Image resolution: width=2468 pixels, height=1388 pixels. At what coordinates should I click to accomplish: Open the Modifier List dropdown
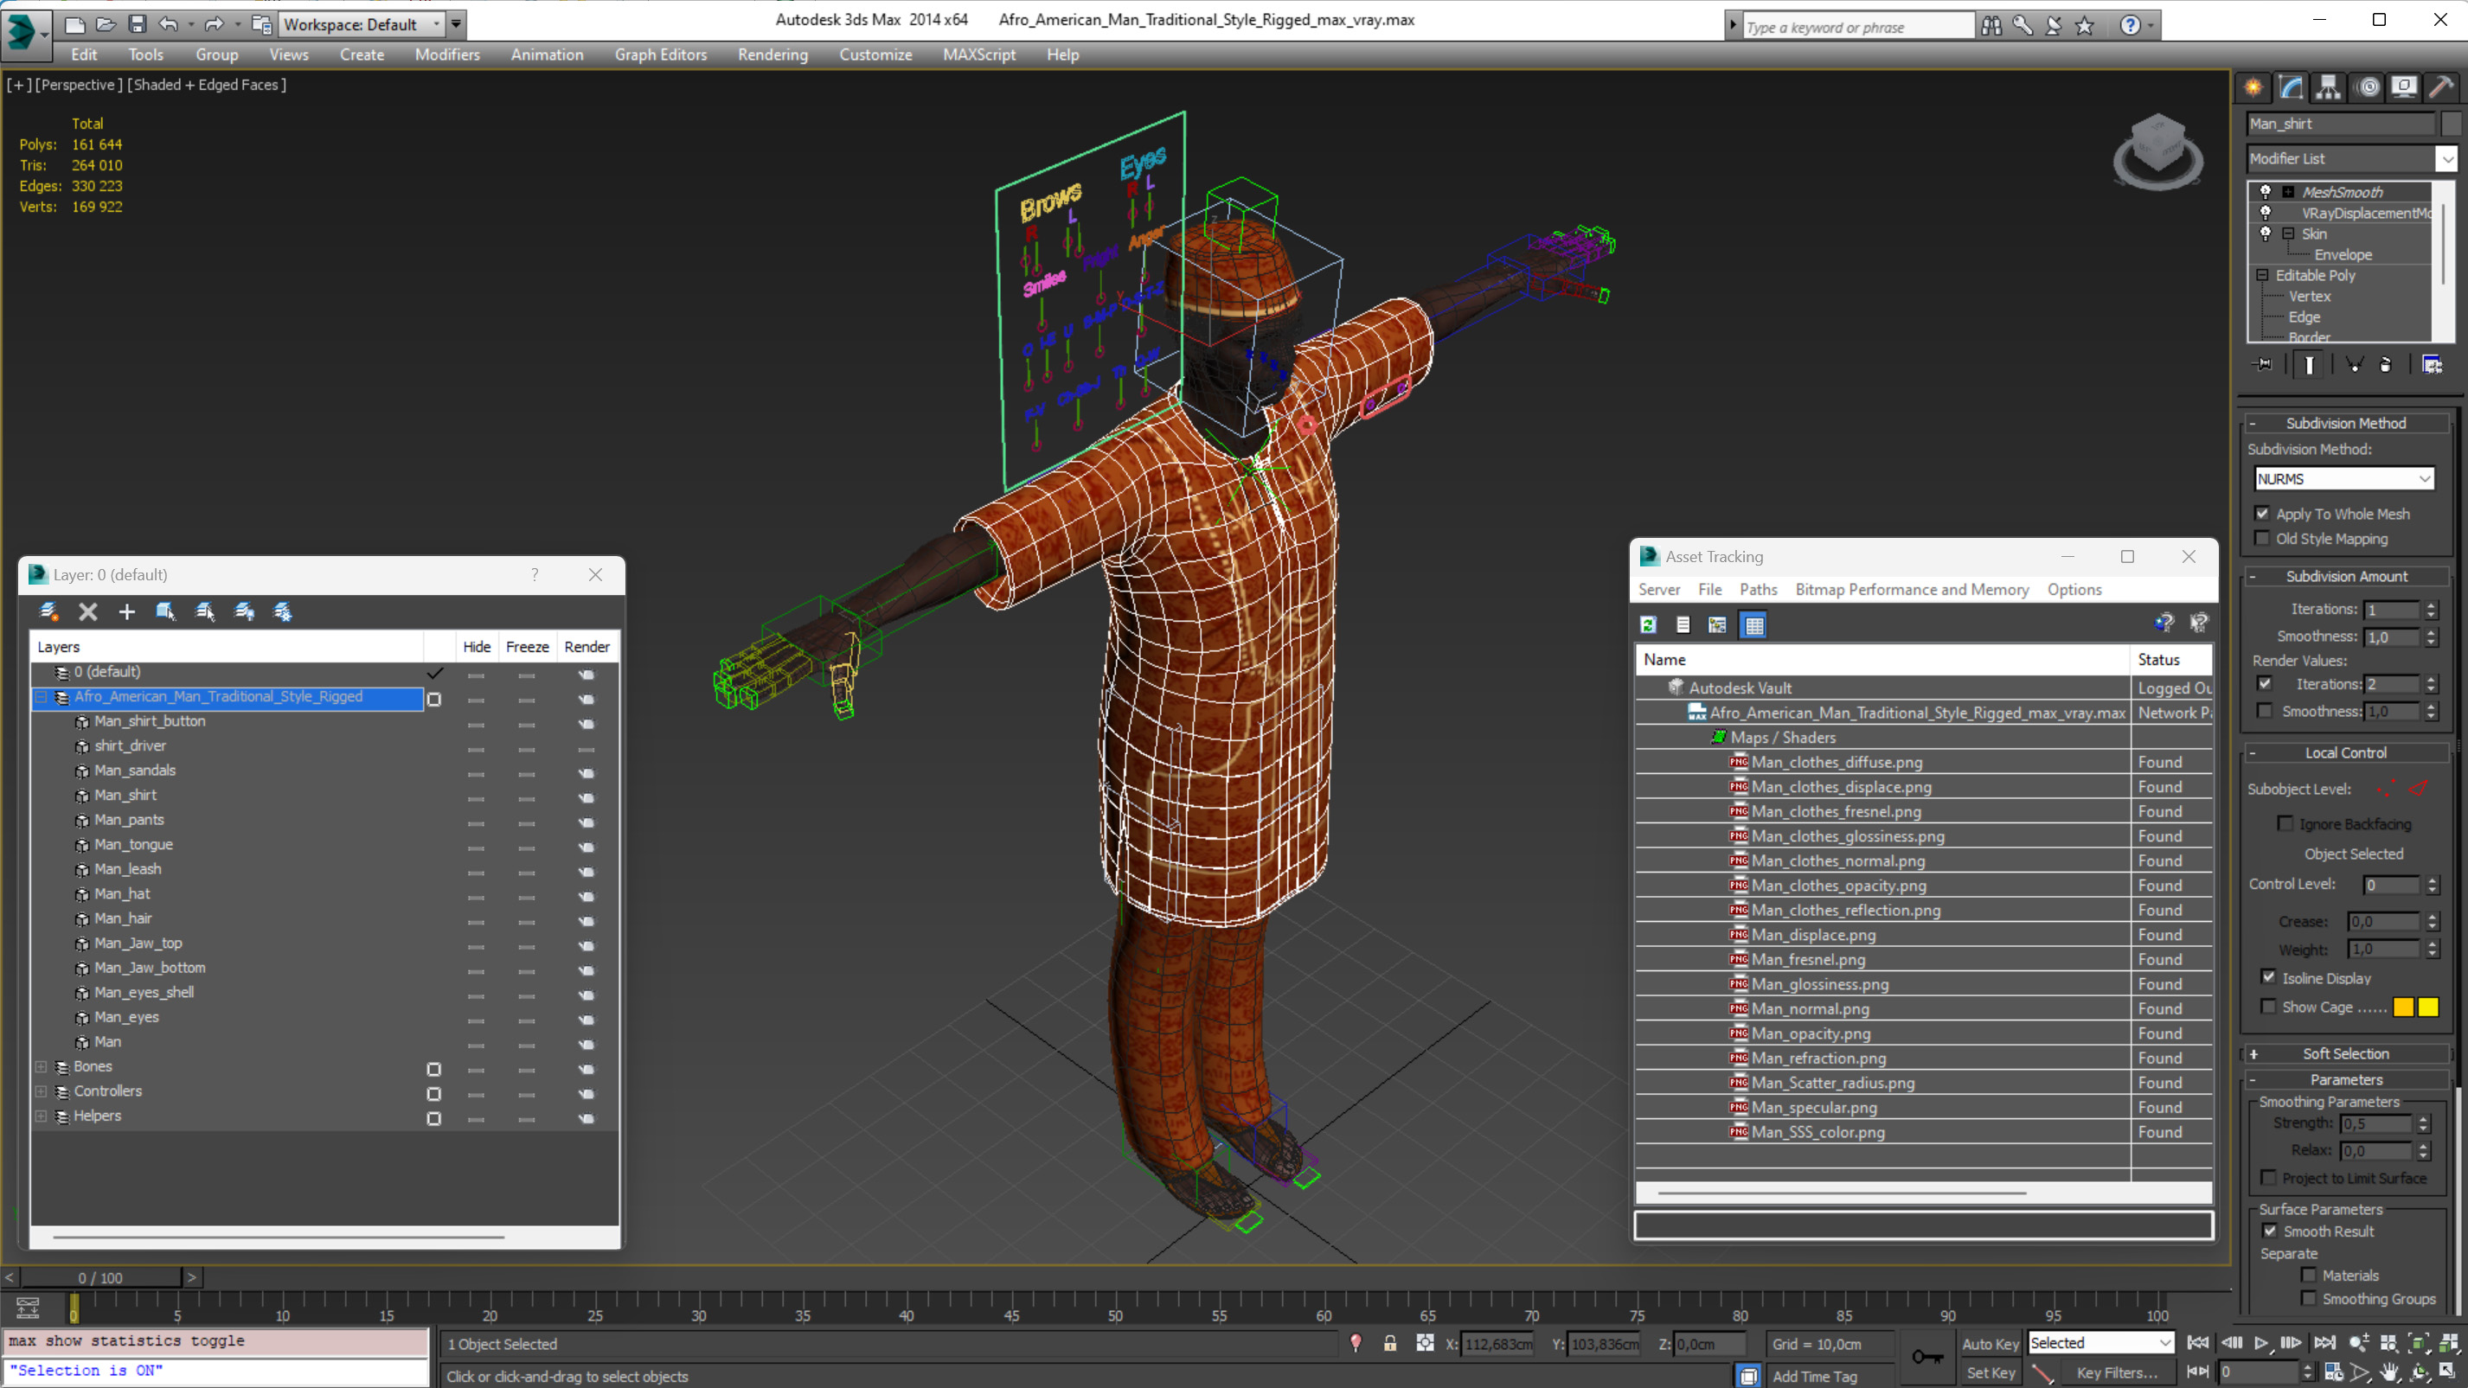(2352, 158)
